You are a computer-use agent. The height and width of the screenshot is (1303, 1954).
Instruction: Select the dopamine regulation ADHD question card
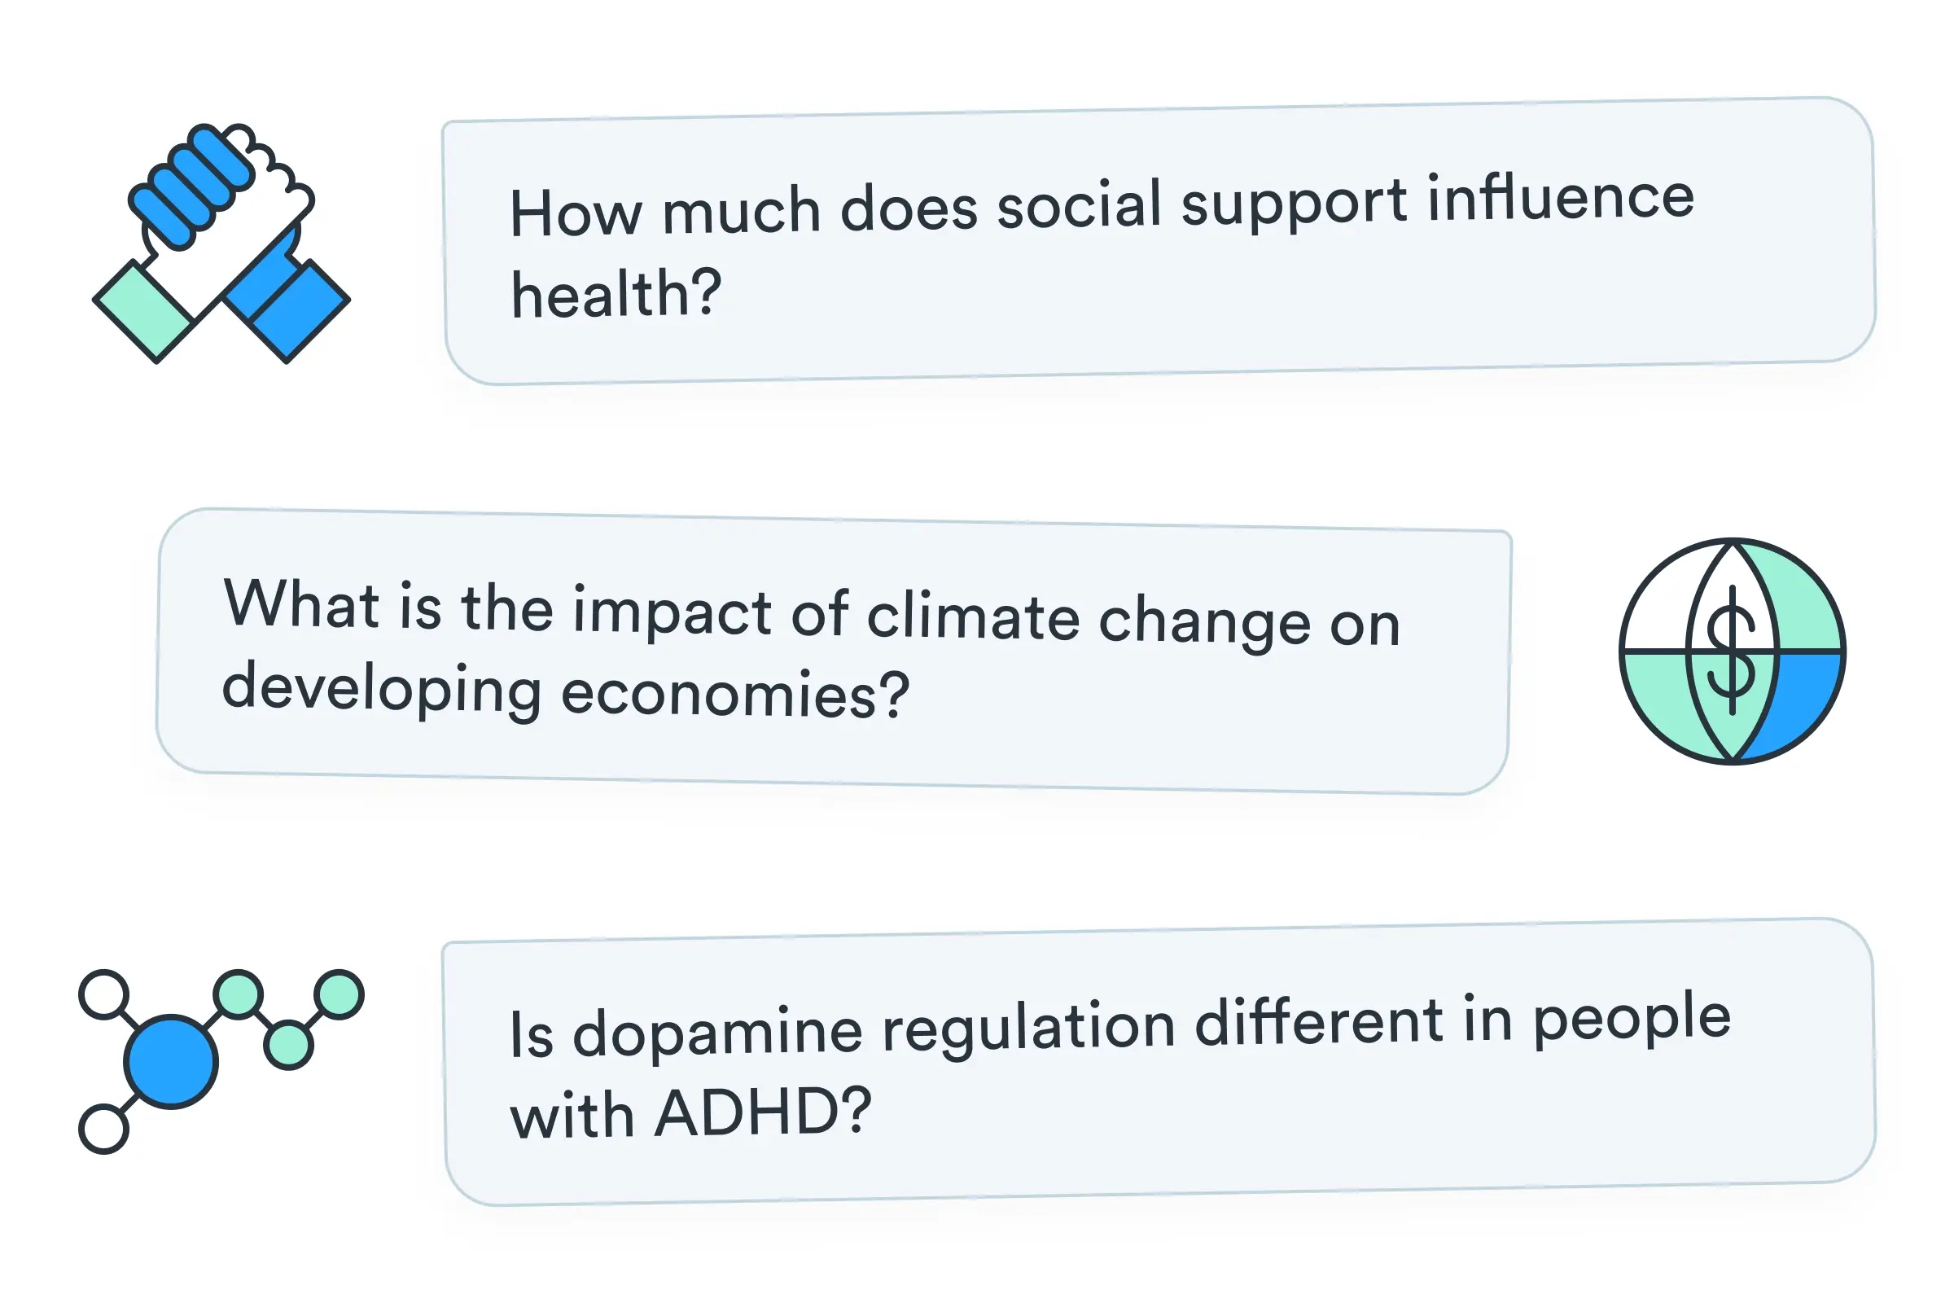[1159, 1062]
